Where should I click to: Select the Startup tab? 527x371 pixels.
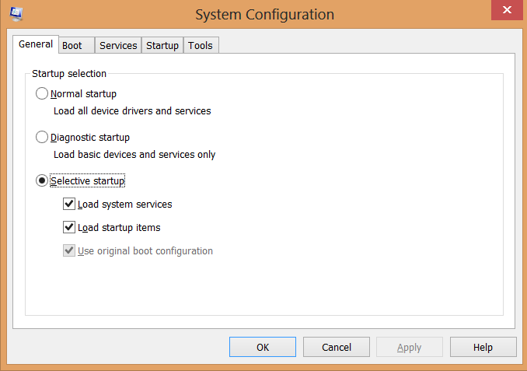[162, 46]
